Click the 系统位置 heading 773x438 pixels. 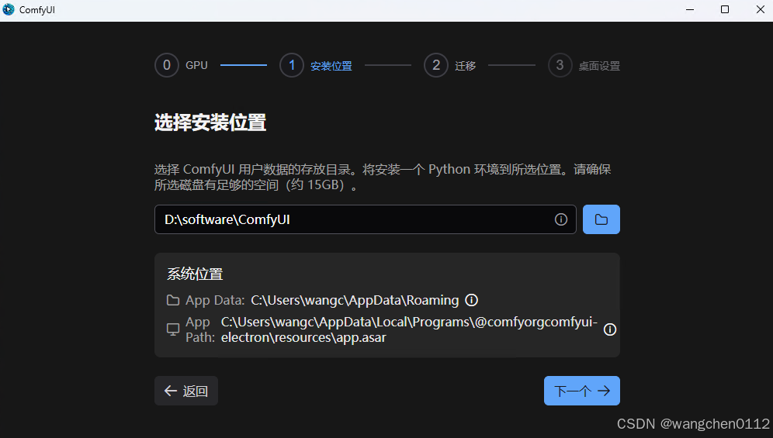click(x=195, y=274)
